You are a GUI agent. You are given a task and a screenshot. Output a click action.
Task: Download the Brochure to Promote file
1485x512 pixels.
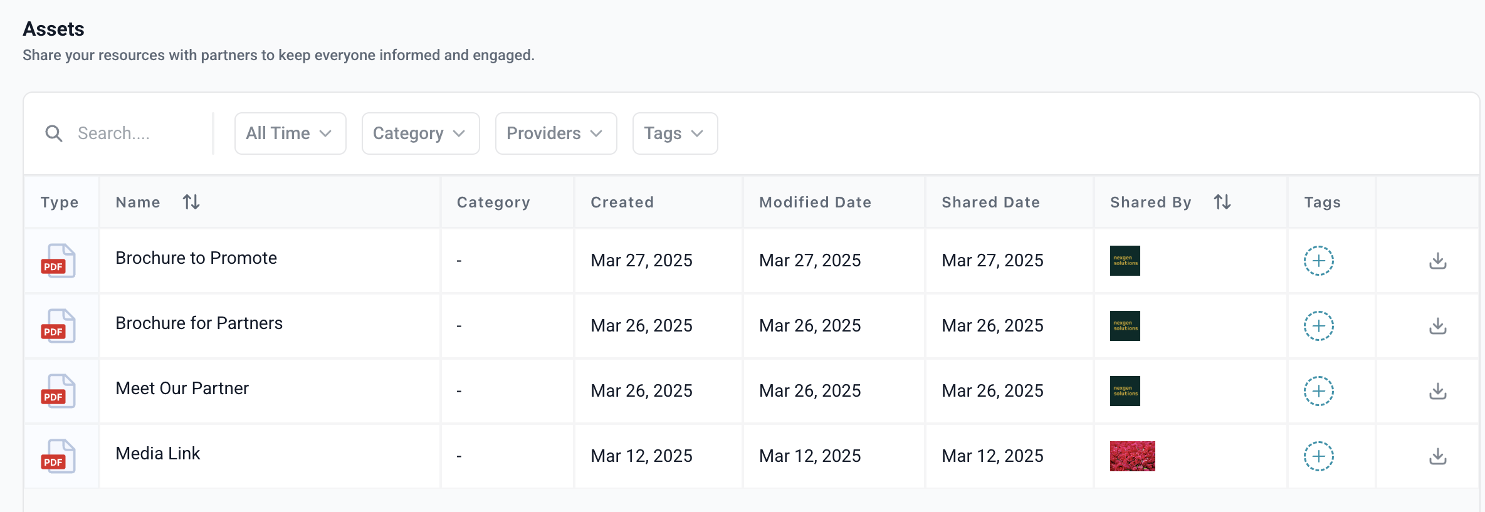point(1437,261)
